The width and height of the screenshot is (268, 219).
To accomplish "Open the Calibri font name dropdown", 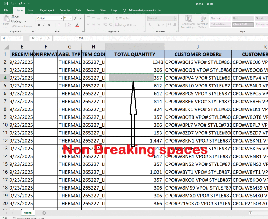I will [61, 19].
